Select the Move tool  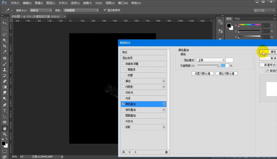coord(4,23)
